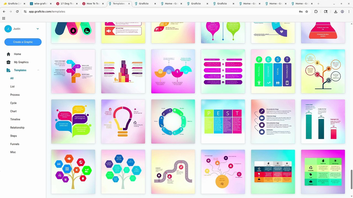Open the city buildings template thumbnail

(123, 71)
